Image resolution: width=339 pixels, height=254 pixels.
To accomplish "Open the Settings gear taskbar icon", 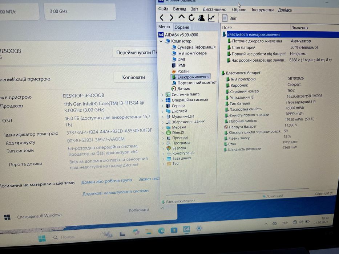I will click(199, 228).
